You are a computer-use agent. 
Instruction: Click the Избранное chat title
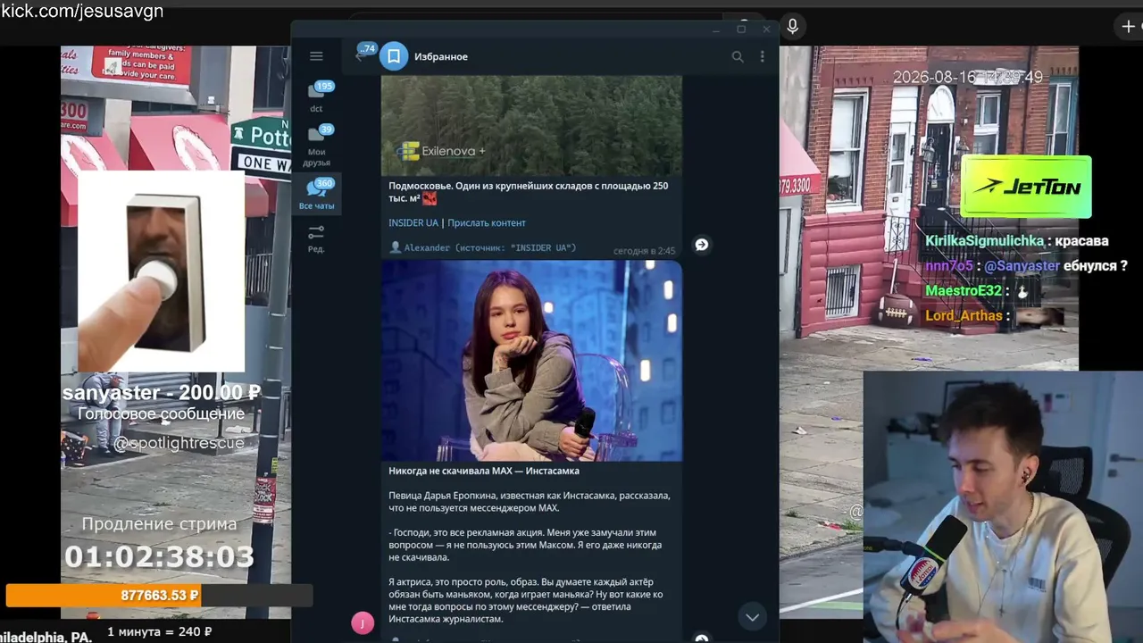click(441, 56)
